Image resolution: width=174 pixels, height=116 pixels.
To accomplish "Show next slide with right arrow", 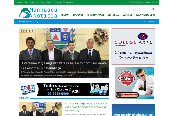I will (106, 51).
